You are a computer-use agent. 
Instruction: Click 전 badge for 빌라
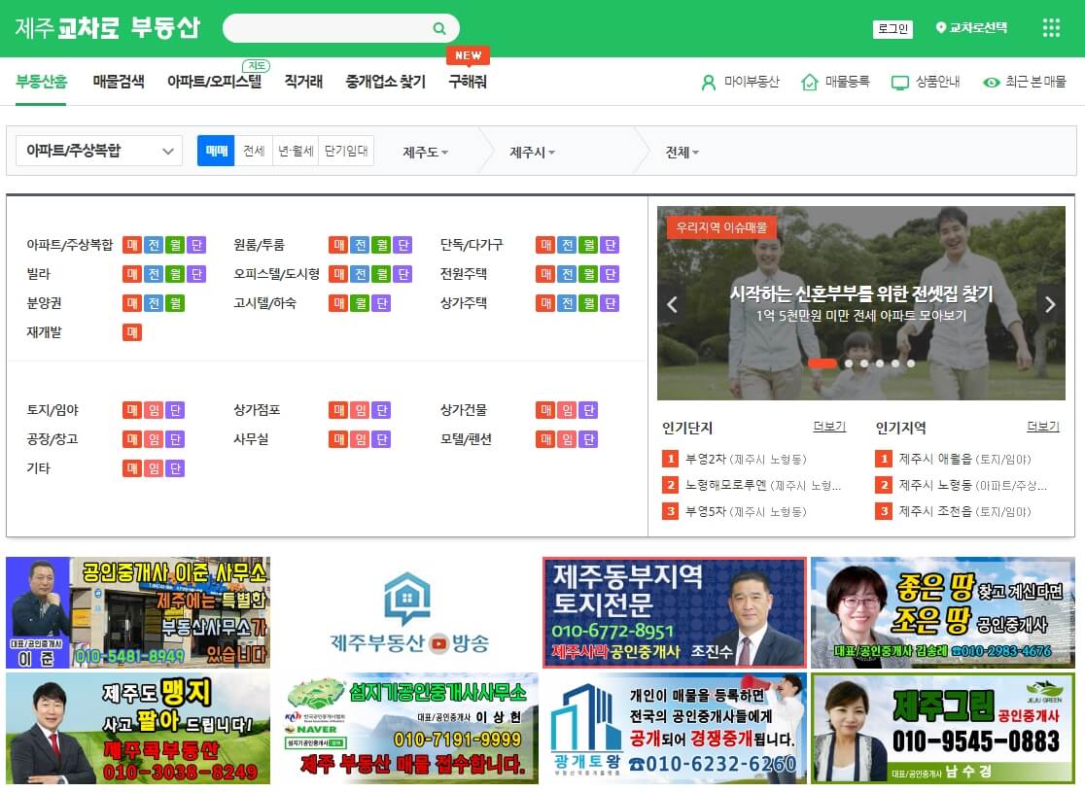(x=154, y=274)
